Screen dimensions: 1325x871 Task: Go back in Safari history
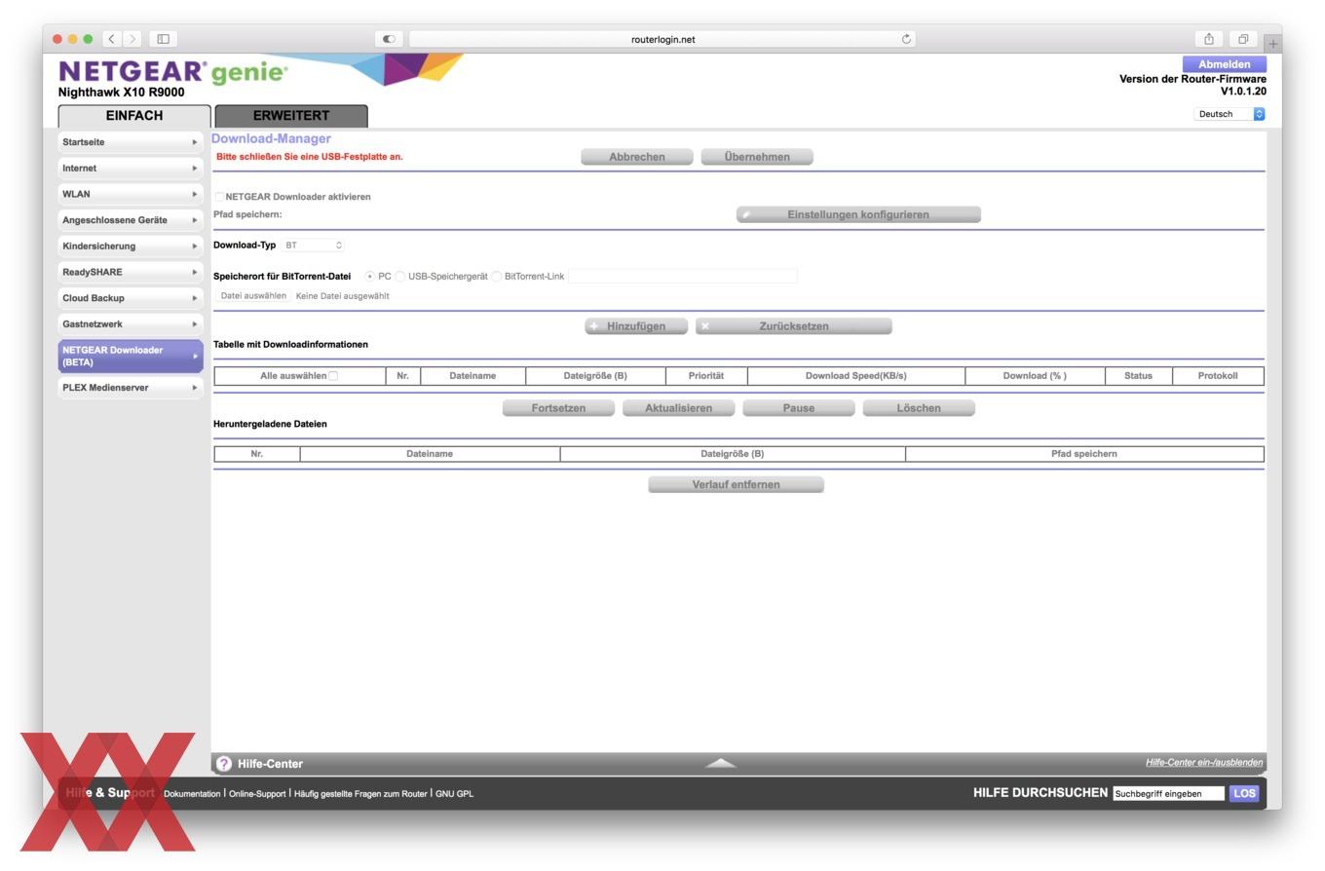point(112,39)
